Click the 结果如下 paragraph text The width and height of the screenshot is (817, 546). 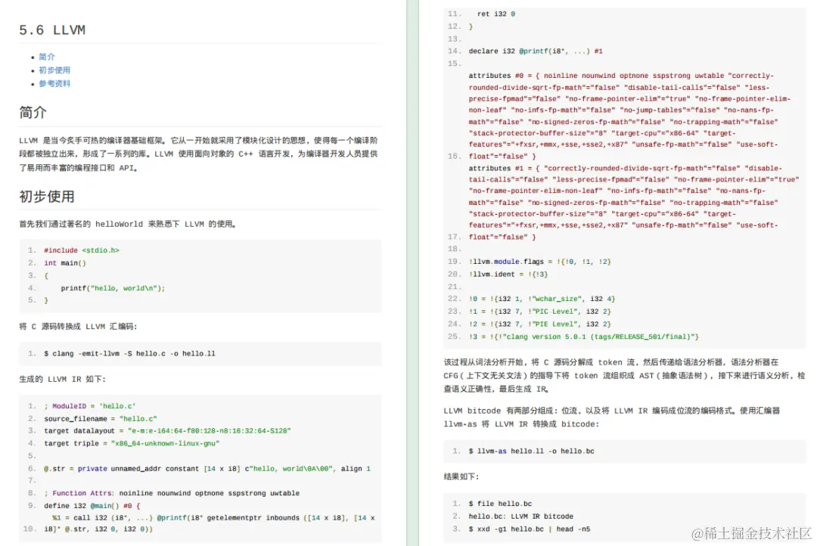461,476
